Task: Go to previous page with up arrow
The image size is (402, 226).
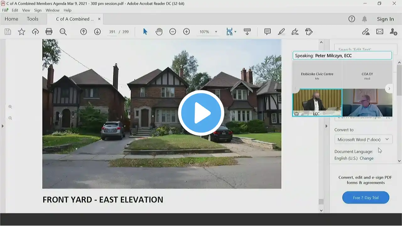Action: pos(84,32)
